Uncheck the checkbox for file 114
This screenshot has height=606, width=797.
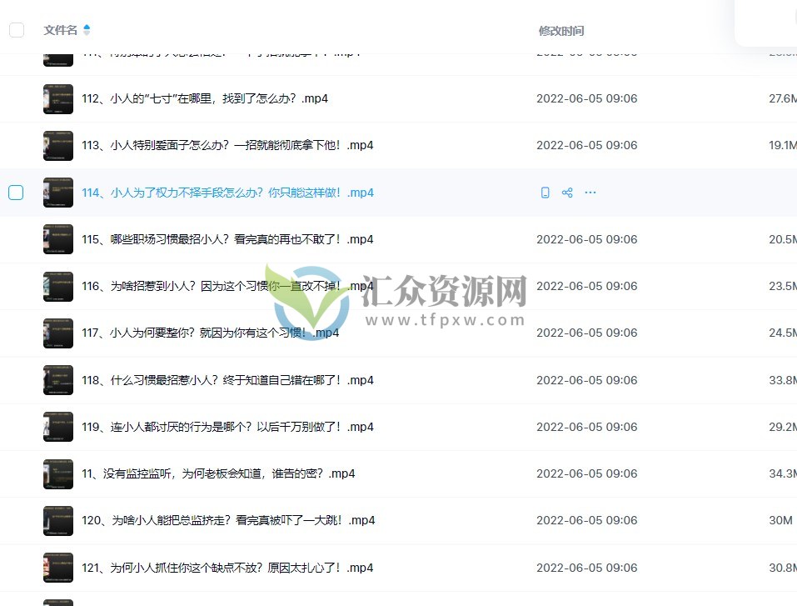[x=16, y=193]
